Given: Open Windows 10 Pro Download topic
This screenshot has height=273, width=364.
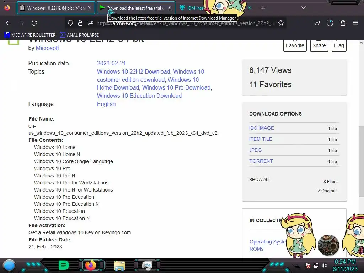Looking at the screenshot, I should click(176, 87).
